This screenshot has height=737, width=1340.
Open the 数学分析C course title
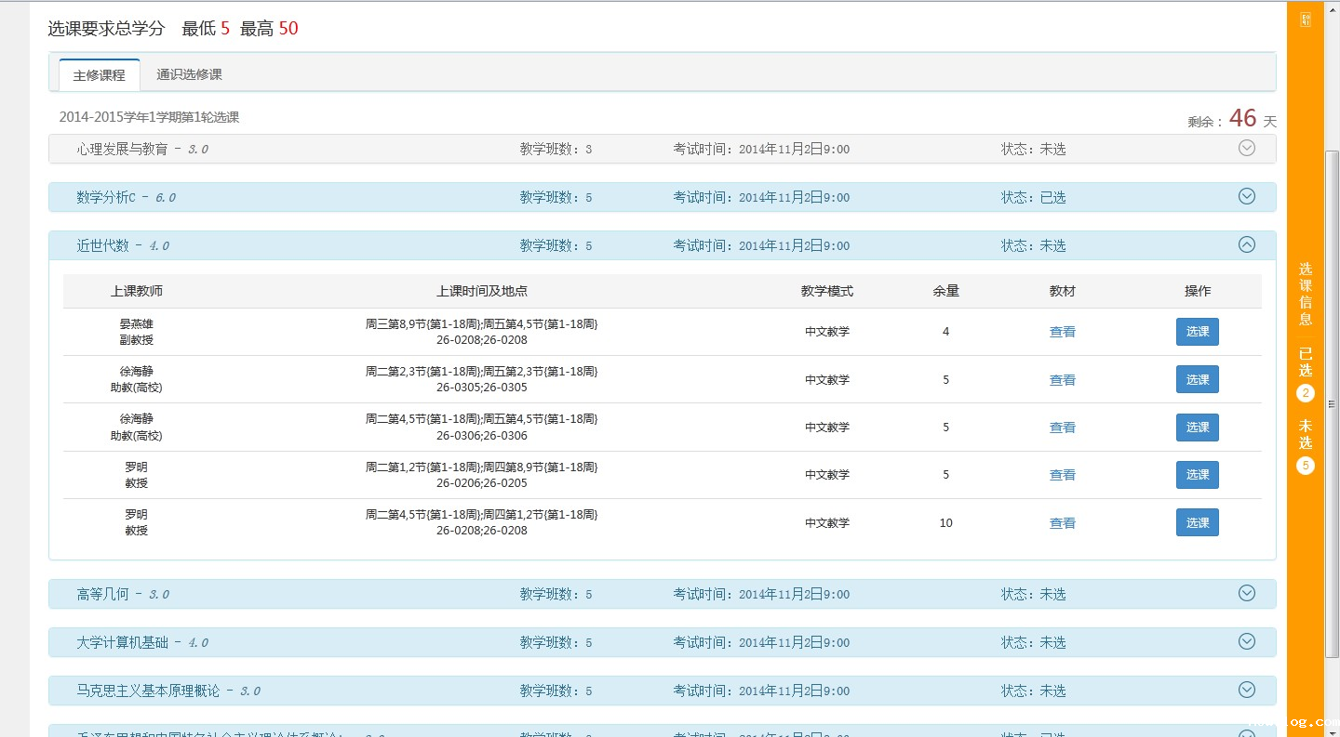(x=106, y=197)
